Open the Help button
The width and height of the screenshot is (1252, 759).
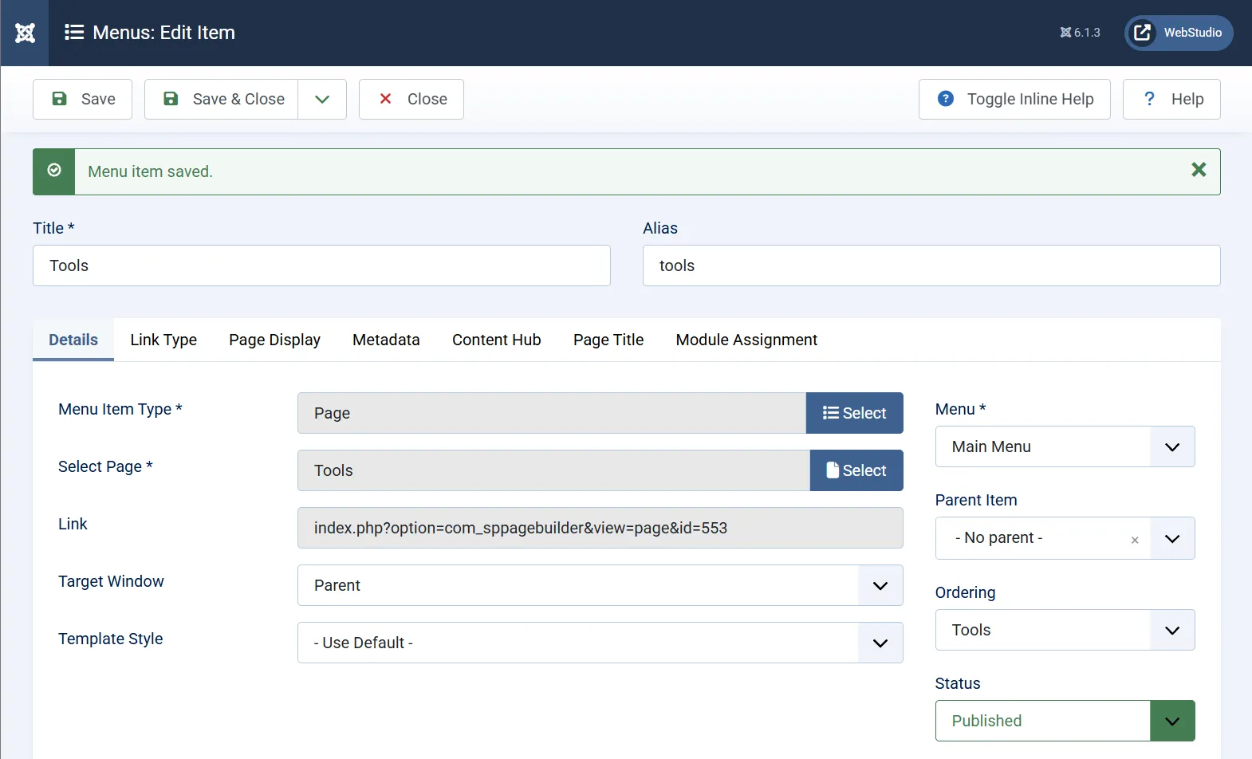point(1171,99)
